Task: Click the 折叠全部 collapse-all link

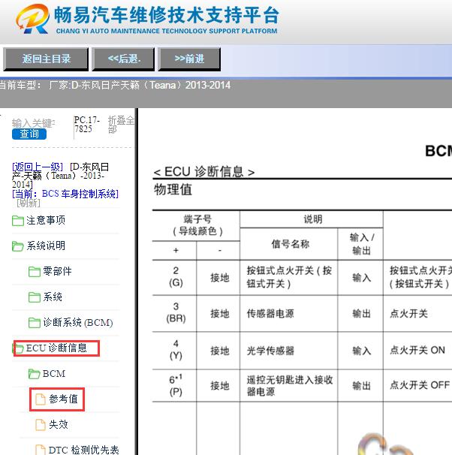Action: tap(121, 125)
